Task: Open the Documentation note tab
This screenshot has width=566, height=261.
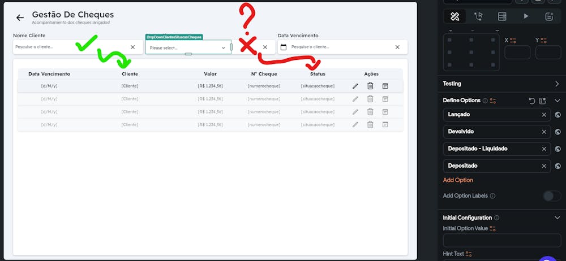Action: point(550,16)
